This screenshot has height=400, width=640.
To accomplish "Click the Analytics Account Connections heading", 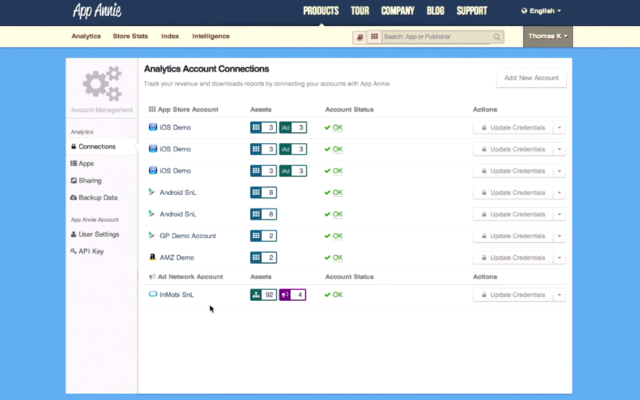I will pyautogui.click(x=206, y=69).
